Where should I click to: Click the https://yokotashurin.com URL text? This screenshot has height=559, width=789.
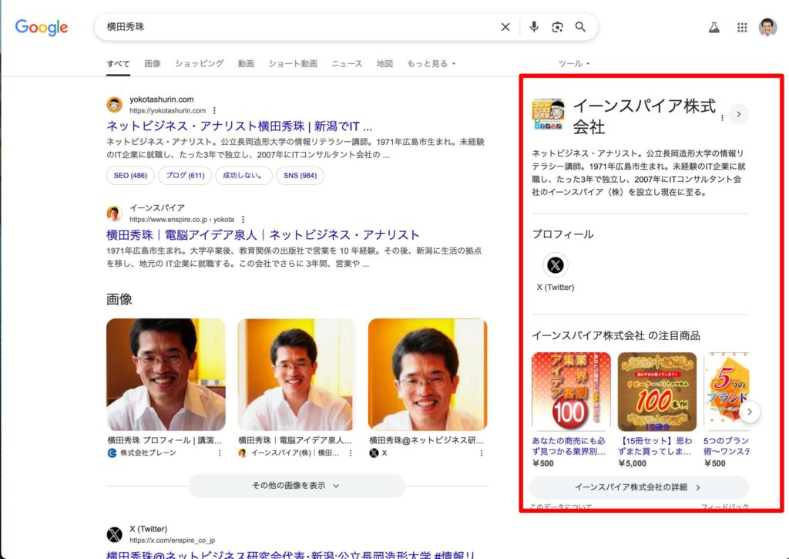167,111
